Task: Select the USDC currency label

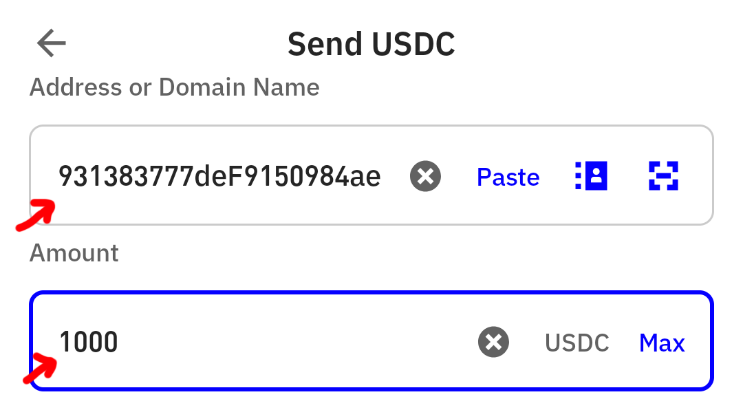Action: click(577, 342)
